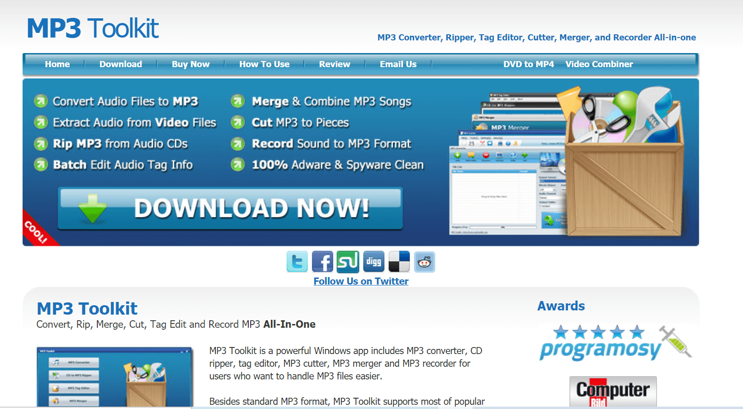Open the DVD to MP4 link
This screenshot has width=743, height=409.
[529, 64]
